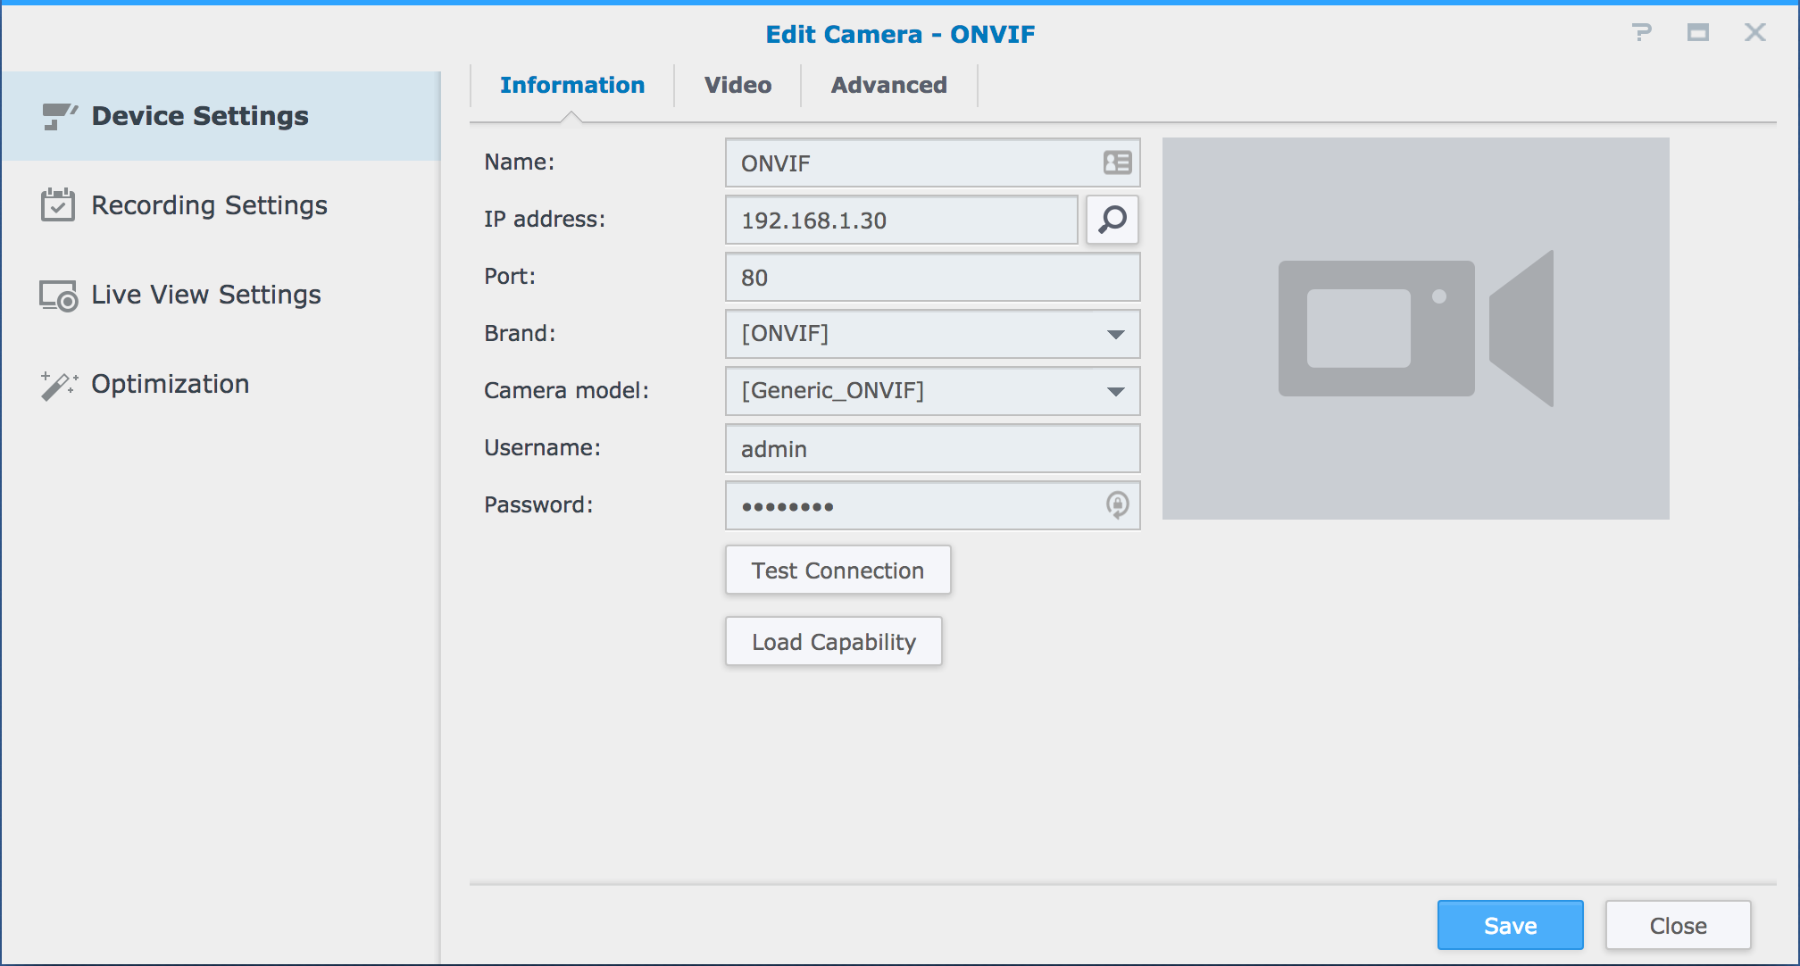The image size is (1800, 966).
Task: Click the Device Settings camera icon
Action: point(59,116)
